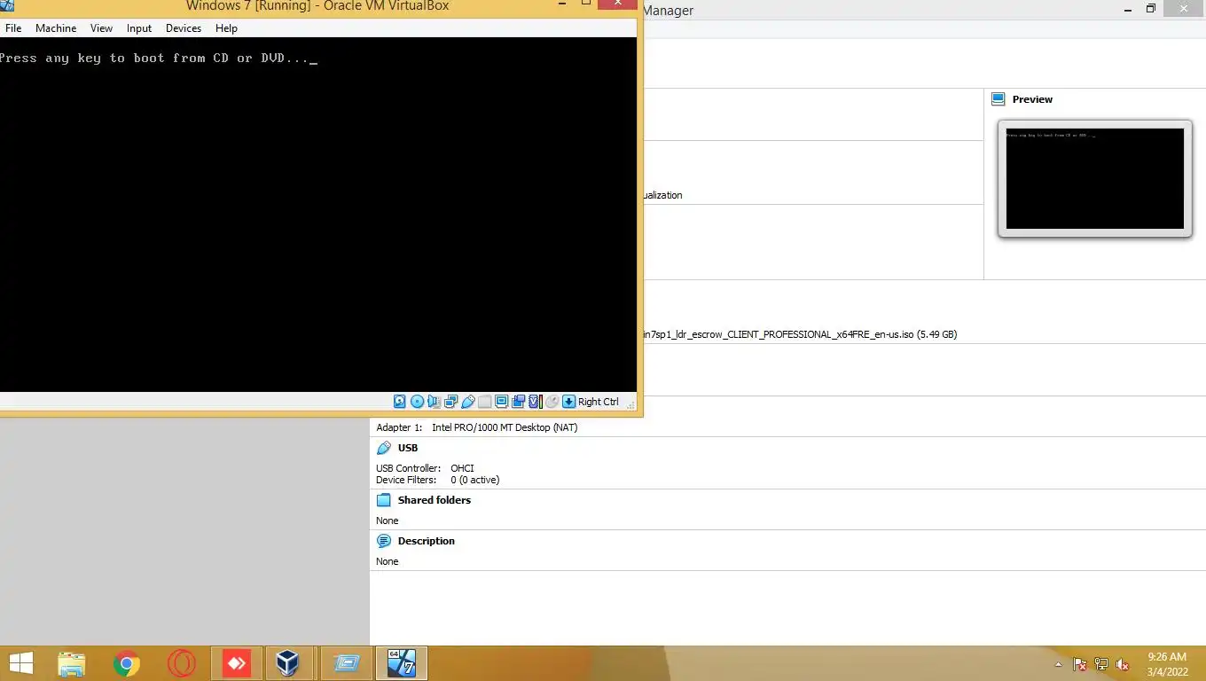
Task: Click the Right Ctrl host key label
Action: click(x=599, y=402)
